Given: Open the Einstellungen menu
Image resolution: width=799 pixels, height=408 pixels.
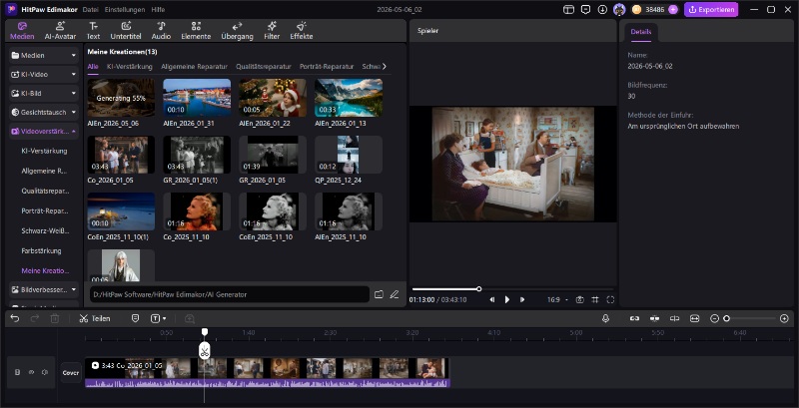Looking at the screenshot, I should coord(124,10).
